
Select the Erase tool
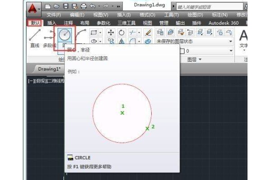pos(148,32)
